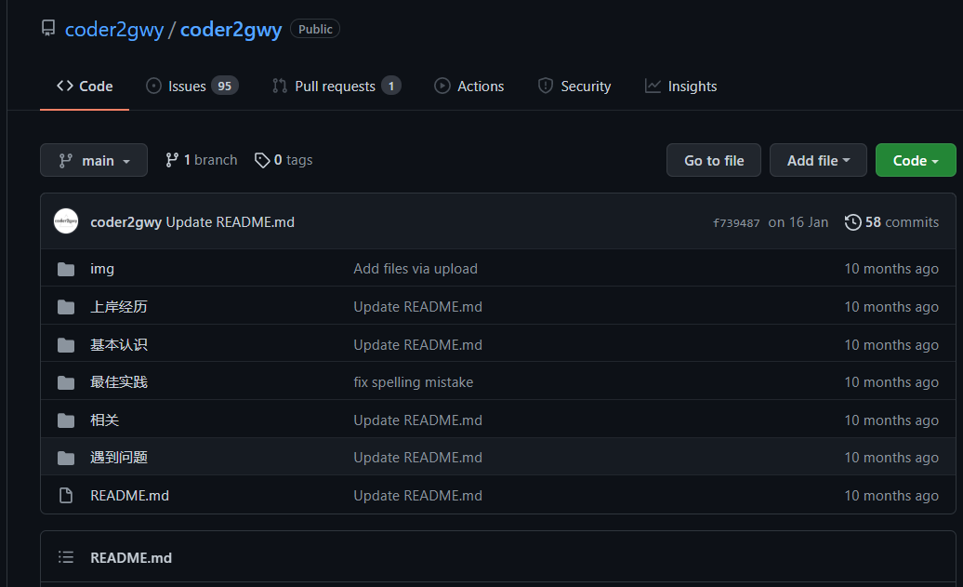This screenshot has height=587, width=963.
Task: Open commit hash f739487
Action: point(736,223)
